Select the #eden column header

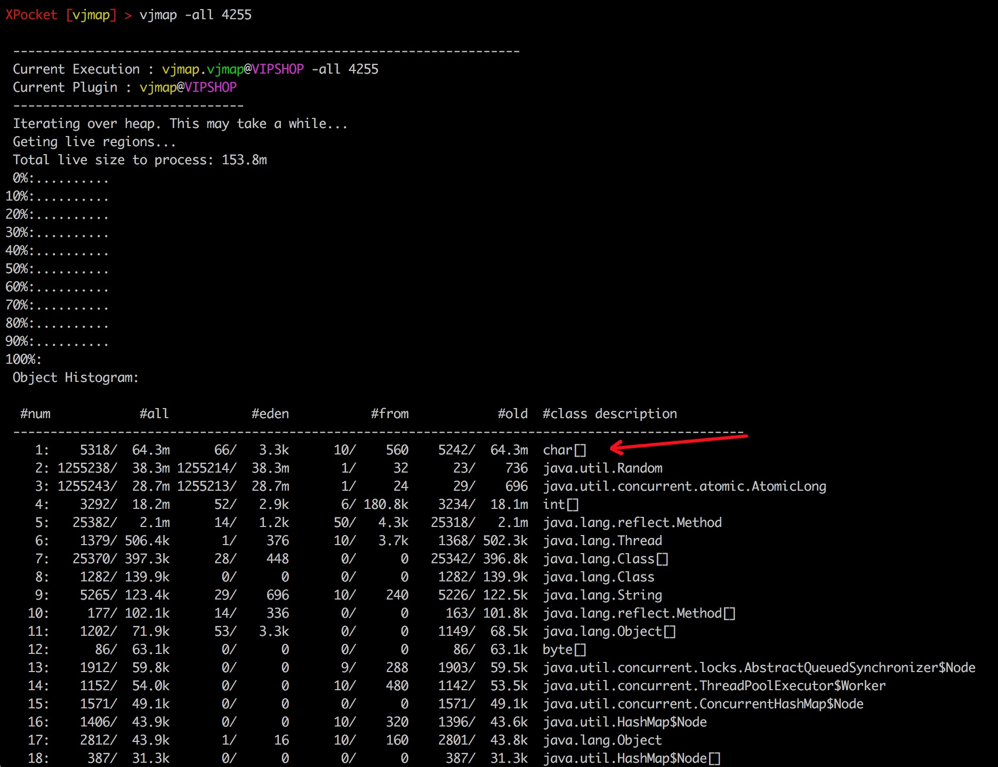(270, 414)
